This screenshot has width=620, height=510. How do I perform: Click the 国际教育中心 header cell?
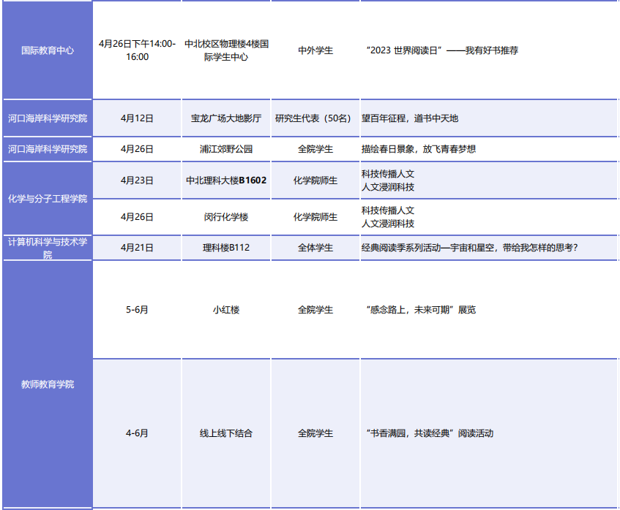point(48,50)
